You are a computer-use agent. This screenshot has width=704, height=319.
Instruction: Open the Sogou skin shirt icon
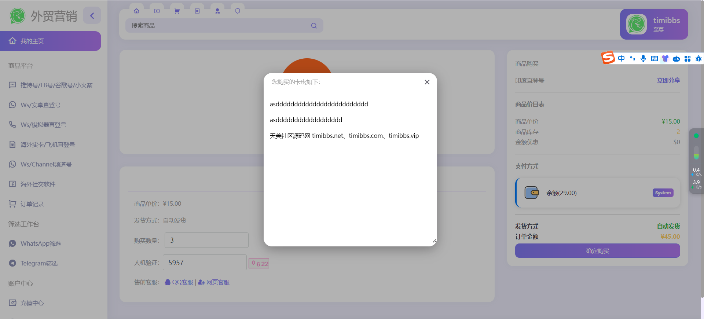pyautogui.click(x=665, y=58)
